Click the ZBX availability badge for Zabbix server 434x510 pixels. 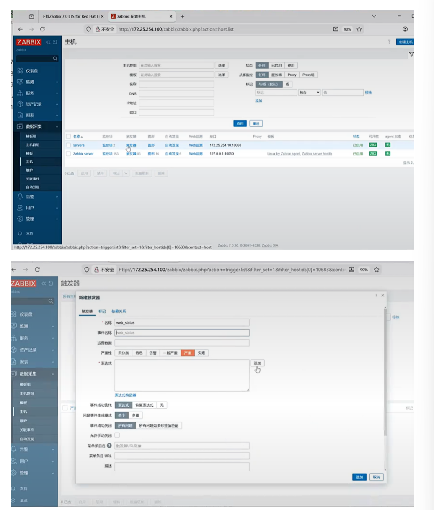point(373,154)
